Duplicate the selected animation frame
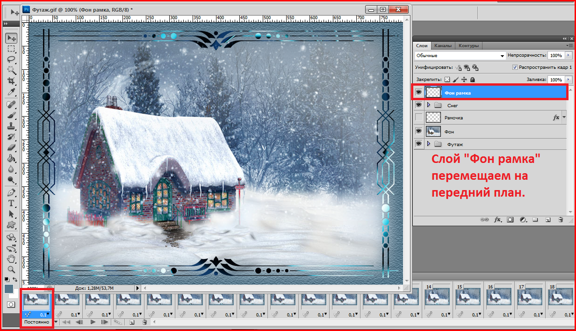Viewport: 576px width, 331px height. [x=132, y=322]
